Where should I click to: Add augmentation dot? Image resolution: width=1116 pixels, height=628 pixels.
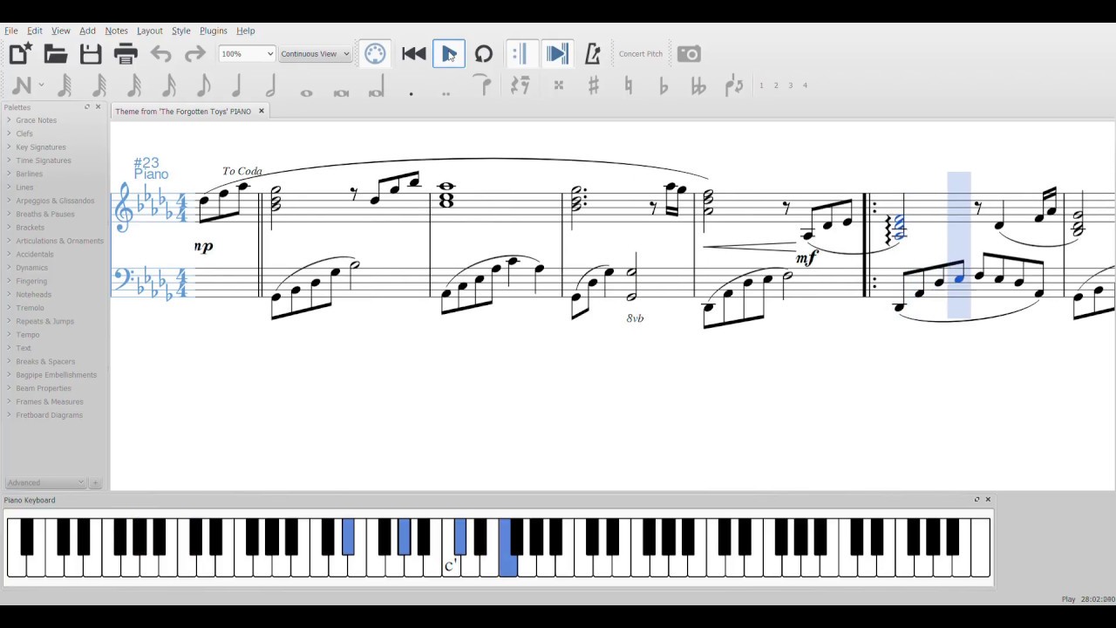point(411,92)
